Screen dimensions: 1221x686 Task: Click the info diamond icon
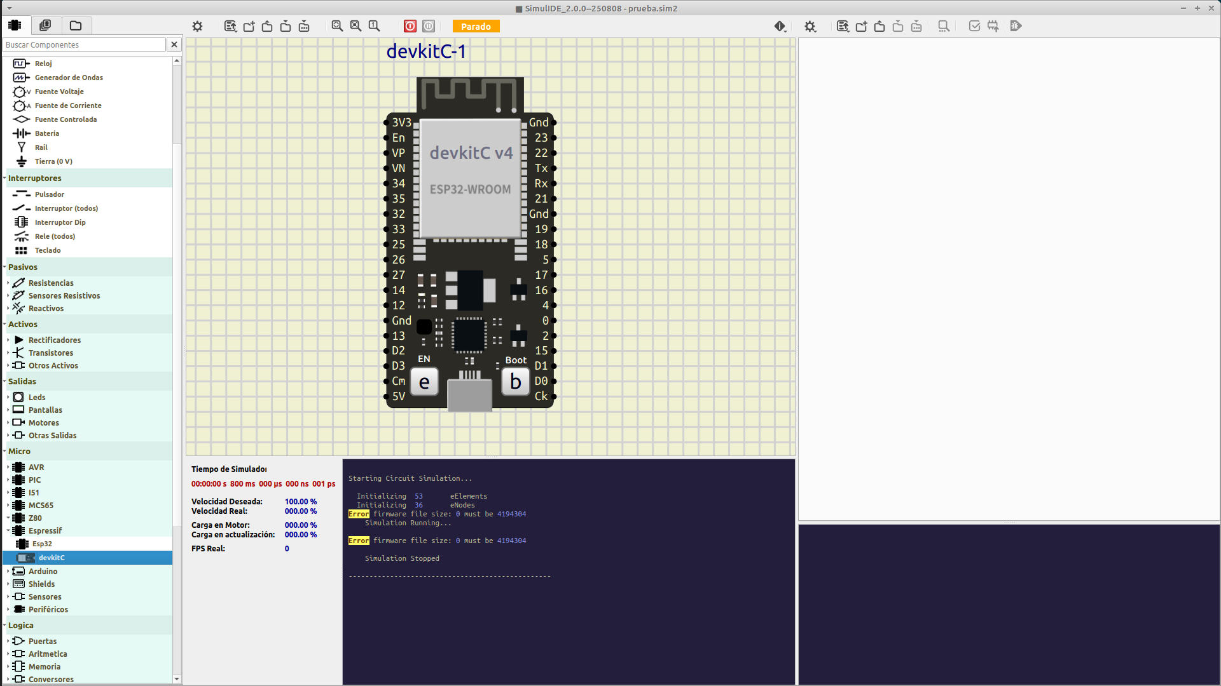(x=780, y=26)
